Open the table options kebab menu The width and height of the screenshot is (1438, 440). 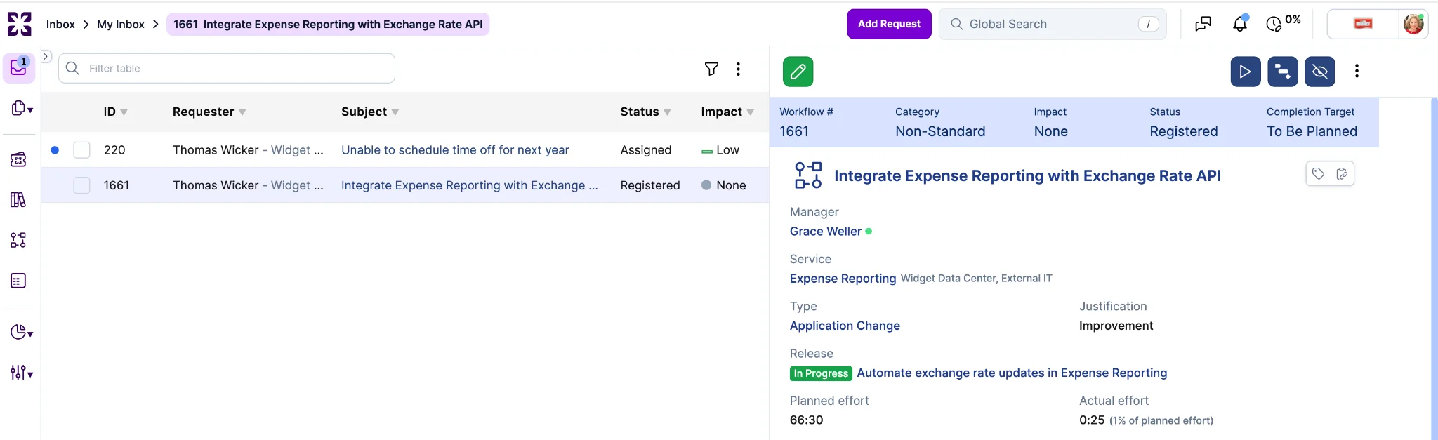pyautogui.click(x=738, y=69)
